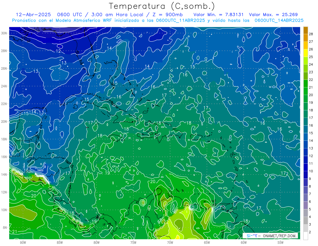Click the 55W longitude axis label

click(x=281, y=243)
